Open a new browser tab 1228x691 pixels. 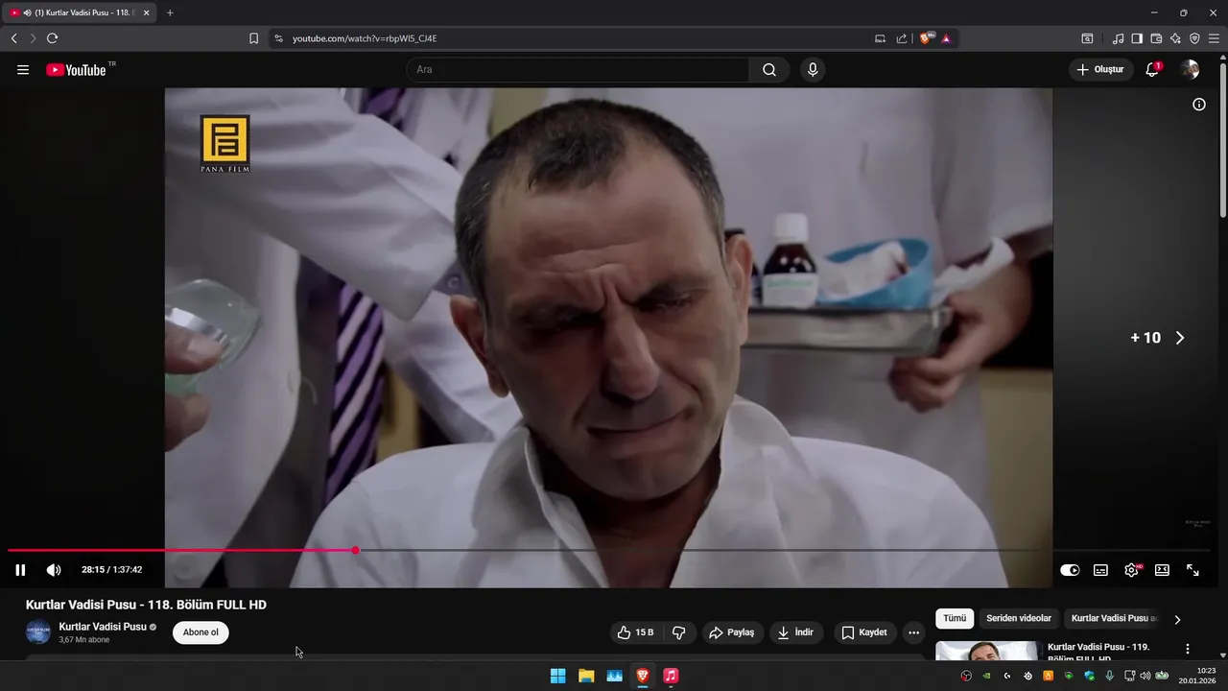coord(170,12)
